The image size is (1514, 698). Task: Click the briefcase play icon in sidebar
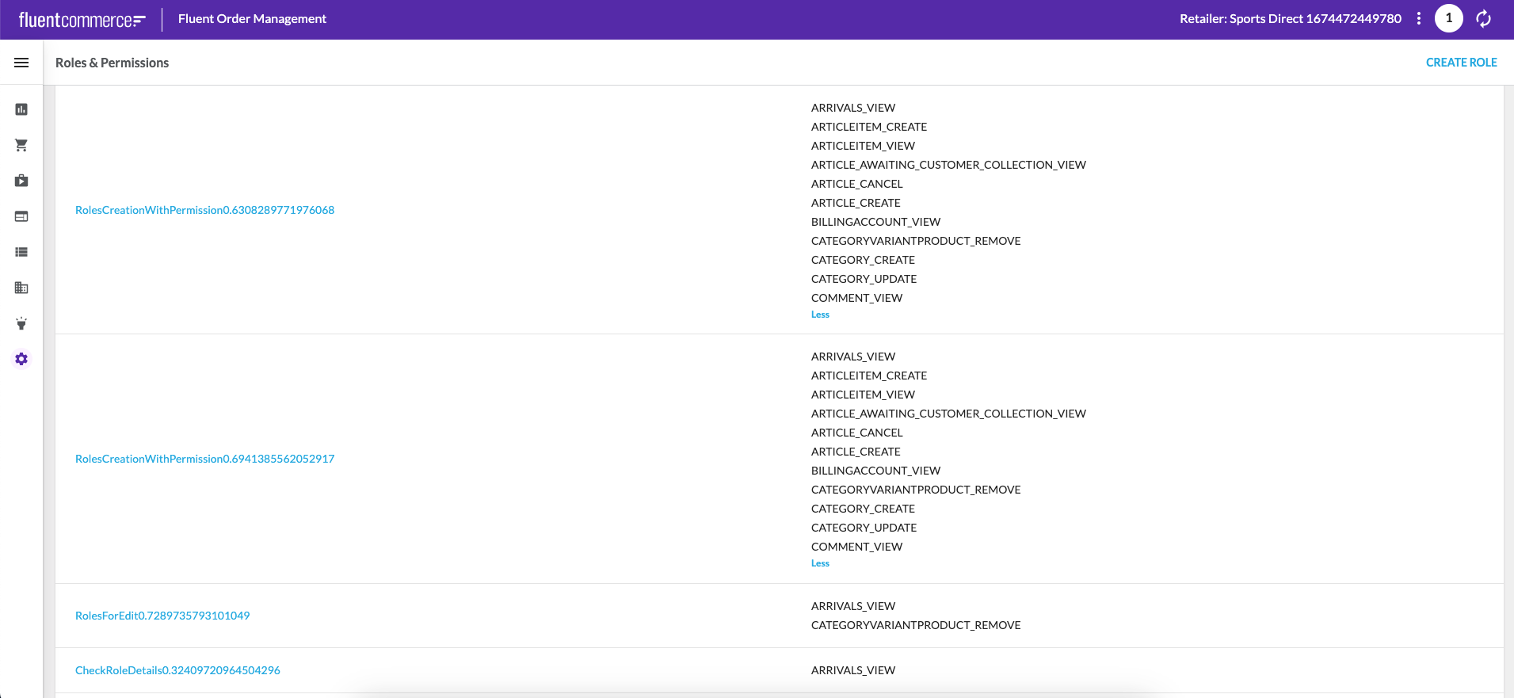(x=21, y=181)
